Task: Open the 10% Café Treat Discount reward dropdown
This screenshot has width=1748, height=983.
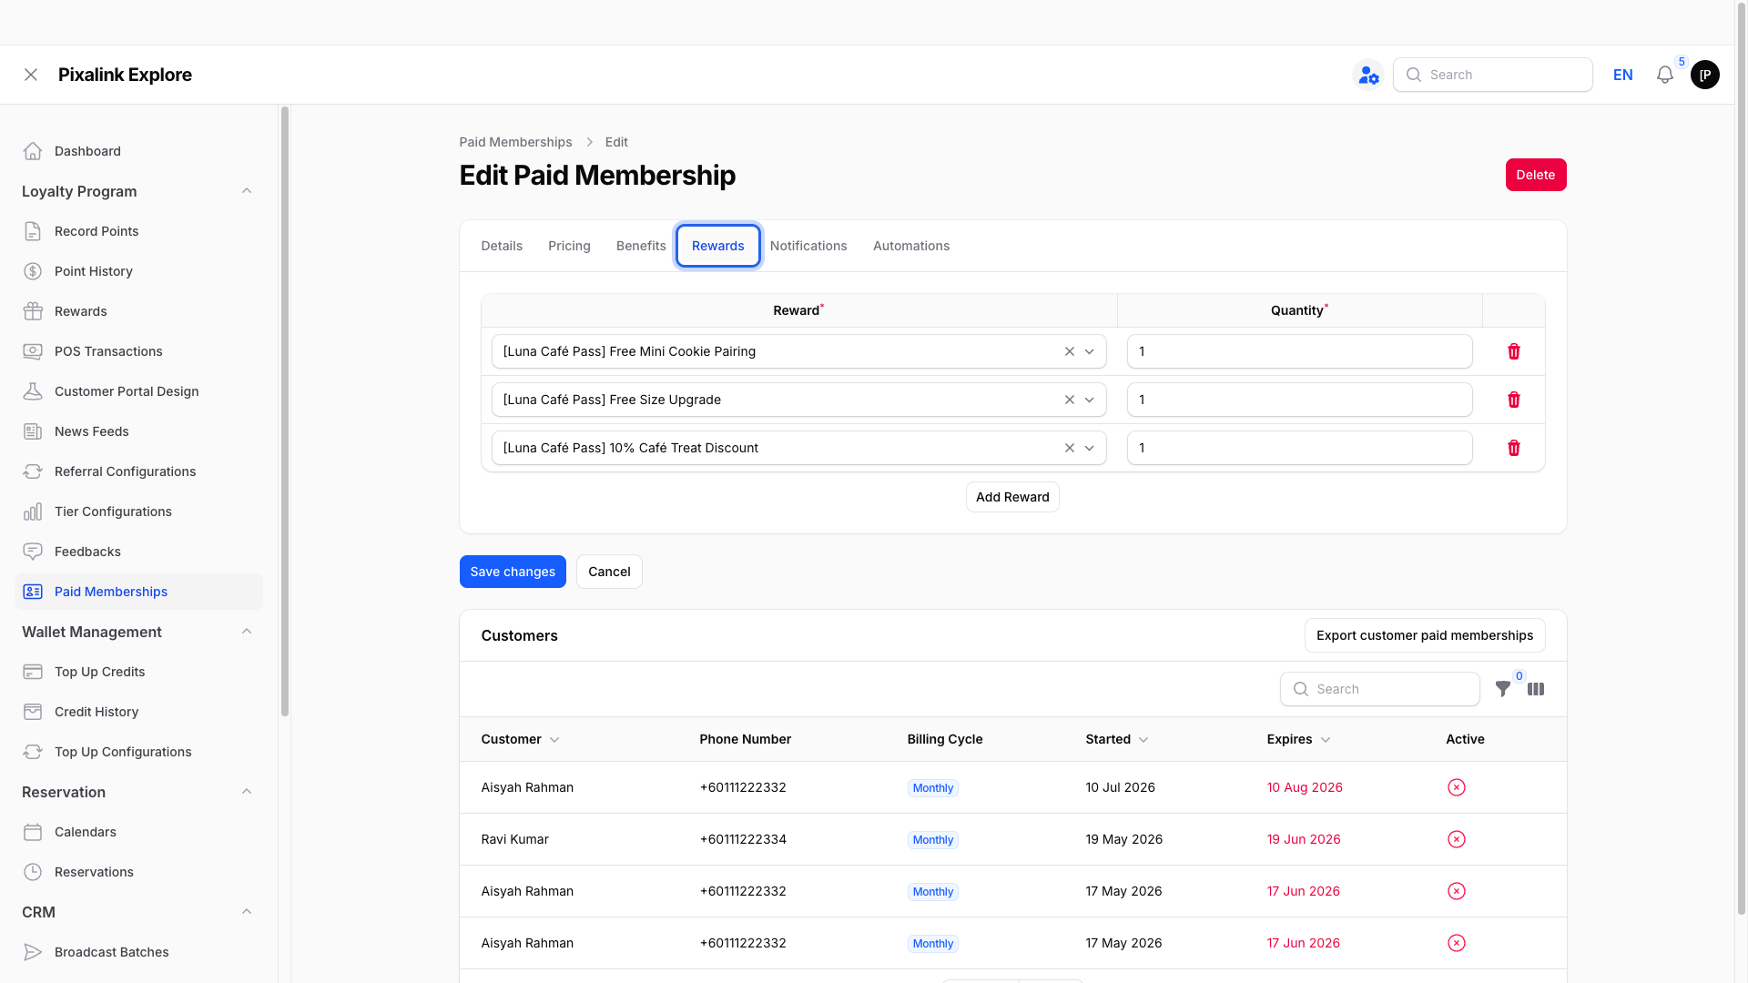Action: pos(1090,448)
